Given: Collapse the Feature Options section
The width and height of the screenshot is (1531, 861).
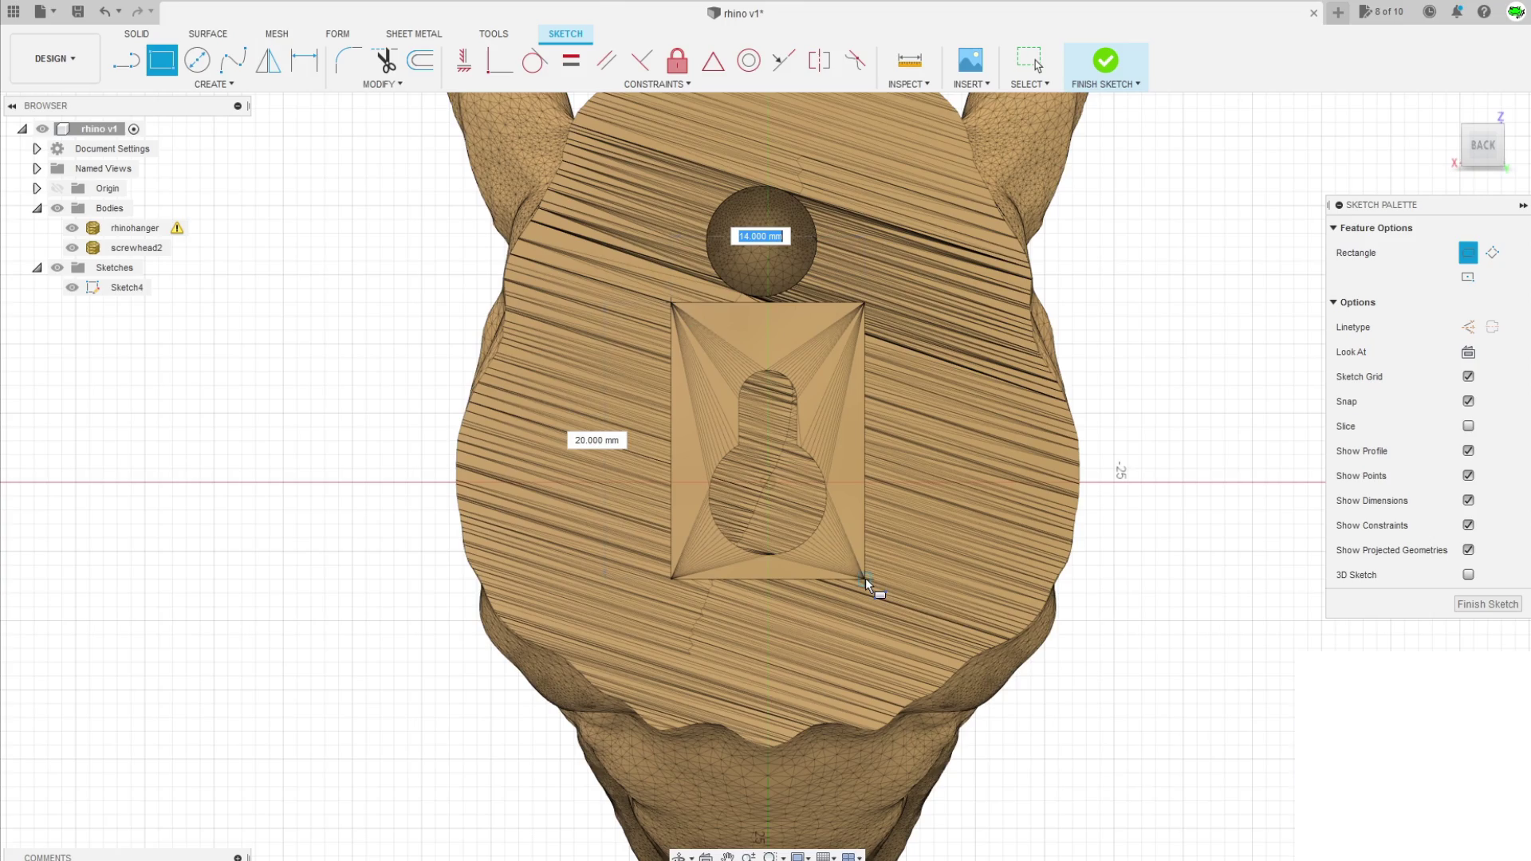Looking at the screenshot, I should tap(1333, 228).
